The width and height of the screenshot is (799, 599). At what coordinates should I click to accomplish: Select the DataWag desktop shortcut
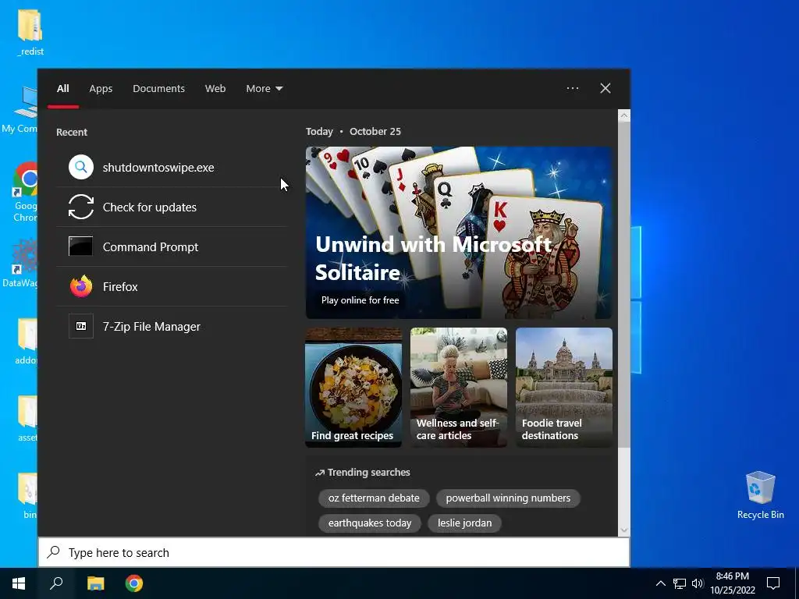(20, 264)
